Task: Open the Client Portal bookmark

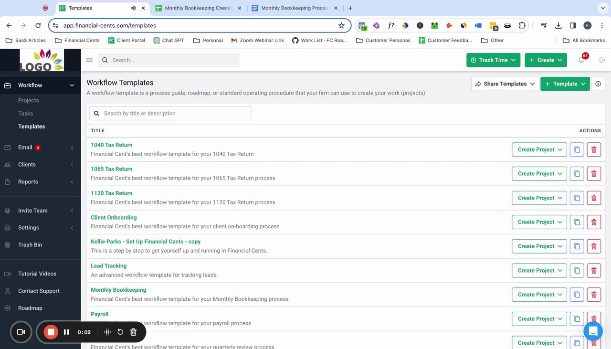Action: click(x=126, y=41)
